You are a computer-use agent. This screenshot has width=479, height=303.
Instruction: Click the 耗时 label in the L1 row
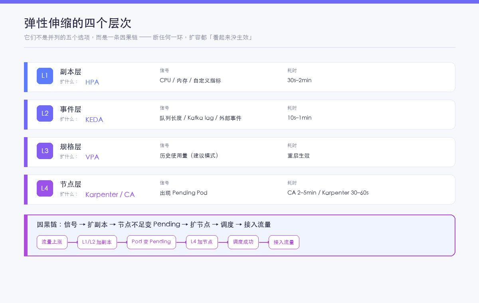coord(292,71)
